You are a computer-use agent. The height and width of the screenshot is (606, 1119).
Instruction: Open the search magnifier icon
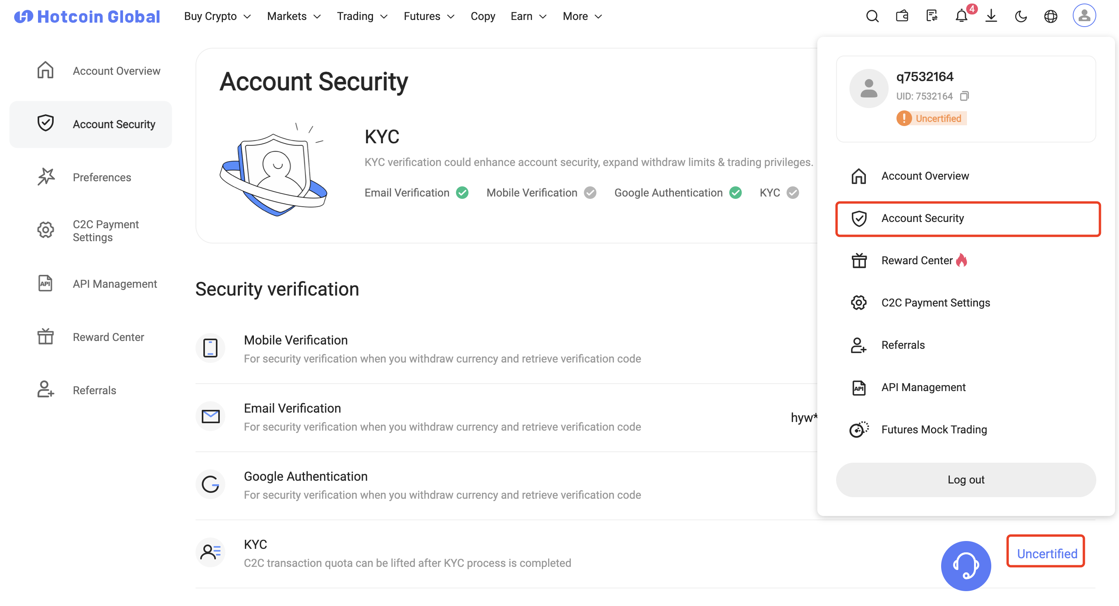(x=872, y=16)
